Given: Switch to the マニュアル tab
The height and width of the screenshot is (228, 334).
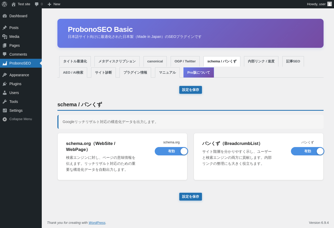Looking at the screenshot, I should (x=167, y=73).
